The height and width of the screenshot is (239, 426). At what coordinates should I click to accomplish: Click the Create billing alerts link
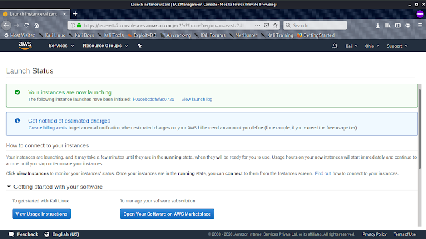(47, 128)
